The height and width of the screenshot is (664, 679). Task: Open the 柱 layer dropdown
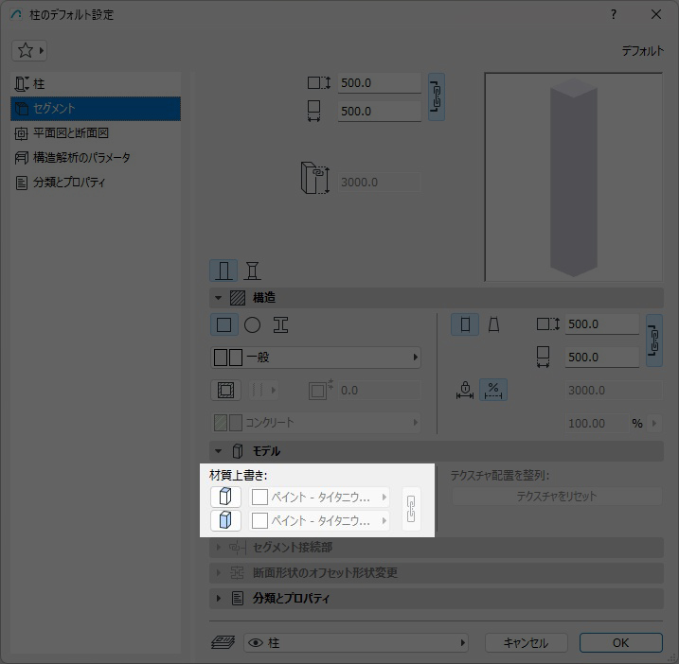(x=356, y=643)
